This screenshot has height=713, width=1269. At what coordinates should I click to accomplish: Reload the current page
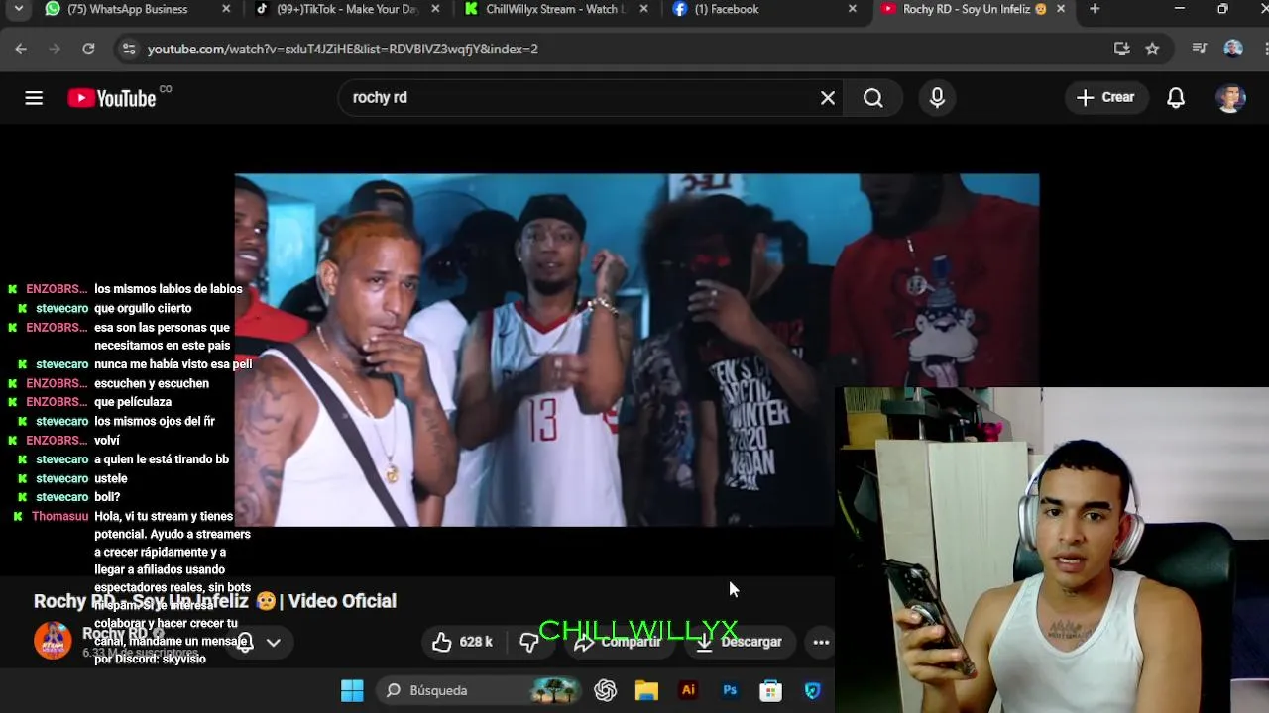point(88,49)
